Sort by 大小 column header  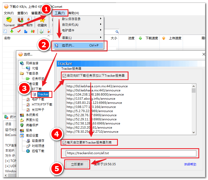click(114, 38)
